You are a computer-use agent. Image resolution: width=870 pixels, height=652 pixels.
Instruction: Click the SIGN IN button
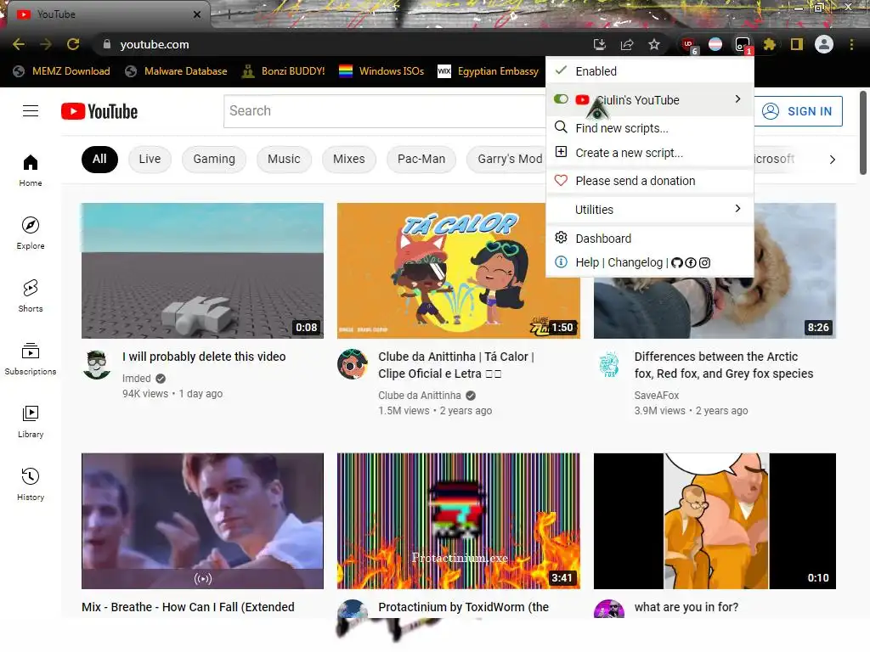(798, 111)
